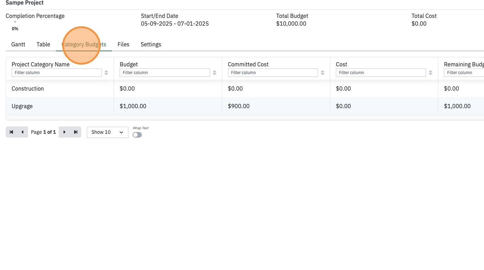Viewport: 484px width, 270px height.
Task: Click the $1,000.00 Budget cell for Upgrage
Action: click(133, 106)
